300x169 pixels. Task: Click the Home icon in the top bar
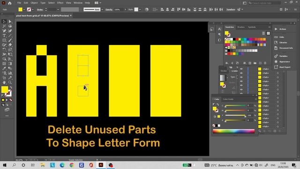(x=10, y=3)
